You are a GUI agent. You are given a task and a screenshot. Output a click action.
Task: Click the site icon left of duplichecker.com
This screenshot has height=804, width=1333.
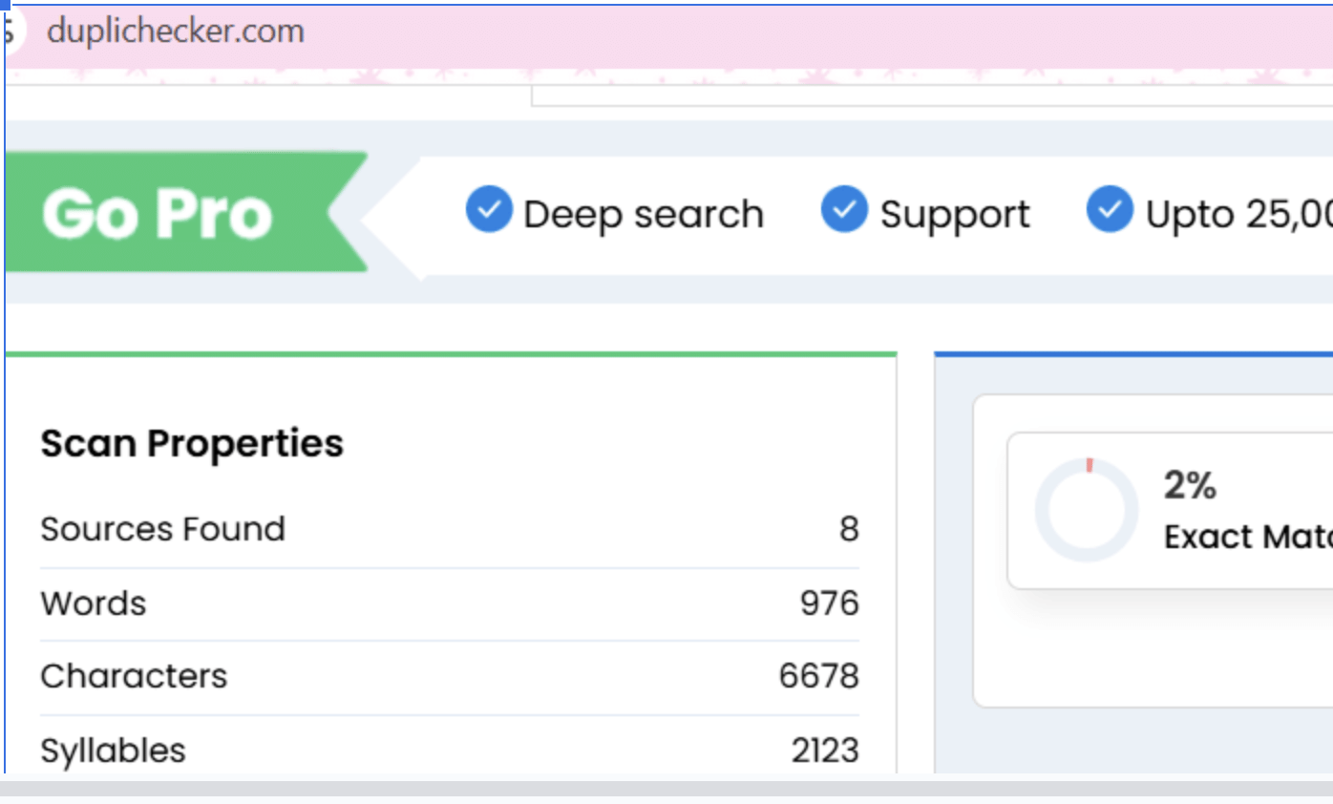pos(8,32)
